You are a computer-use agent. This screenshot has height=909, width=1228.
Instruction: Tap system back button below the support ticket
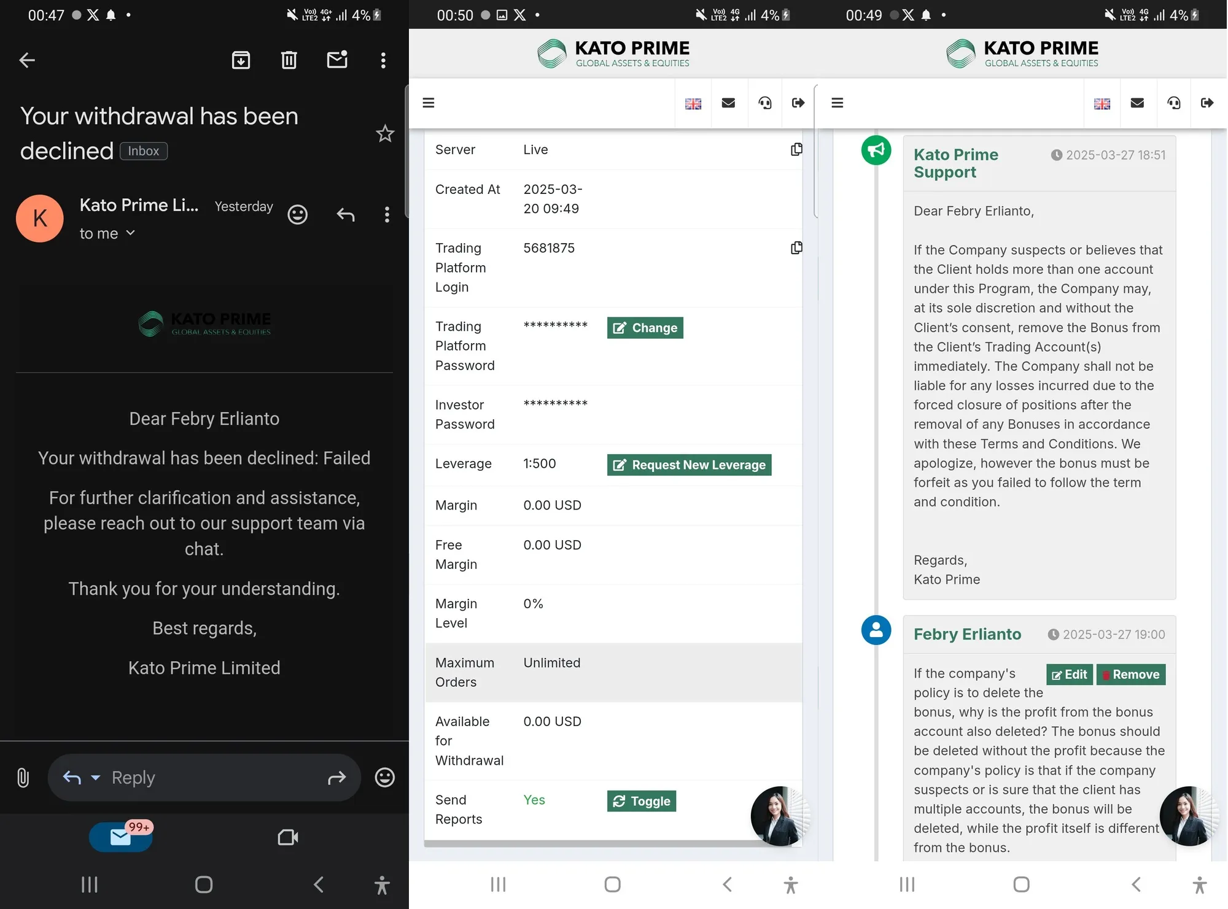coord(1137,884)
